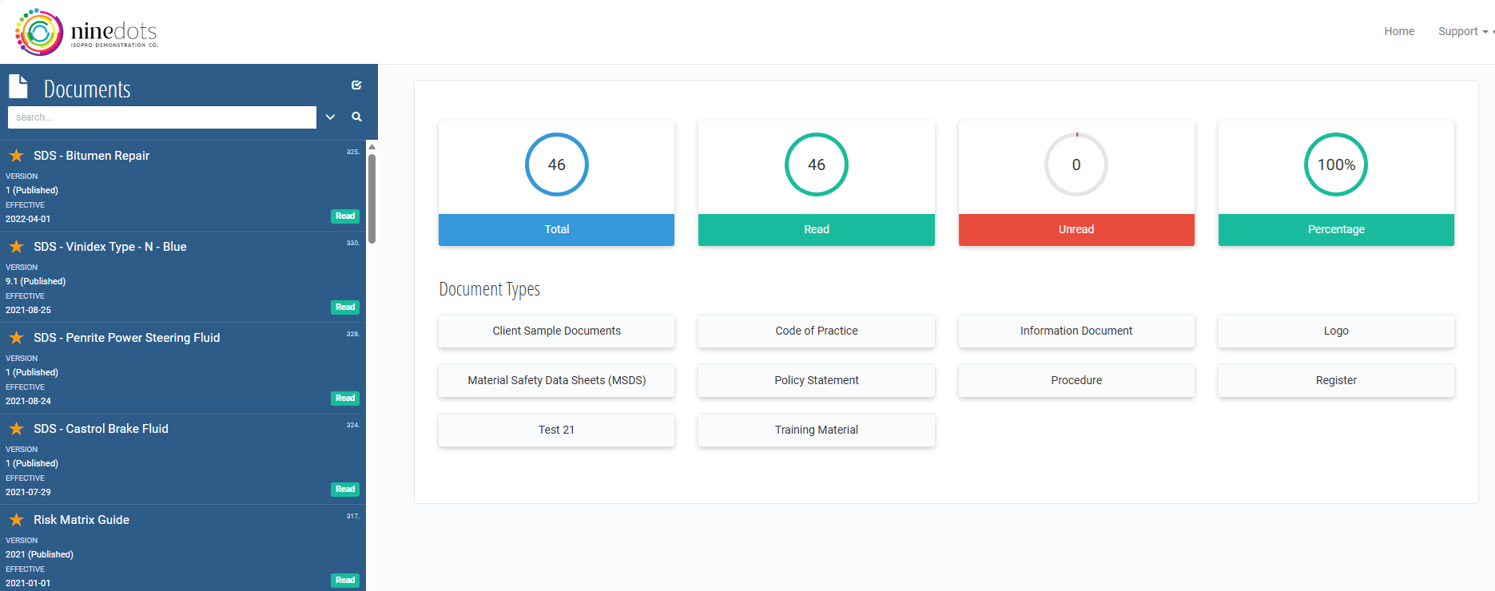
Task: Filter by Procedure document type
Action: pos(1076,380)
